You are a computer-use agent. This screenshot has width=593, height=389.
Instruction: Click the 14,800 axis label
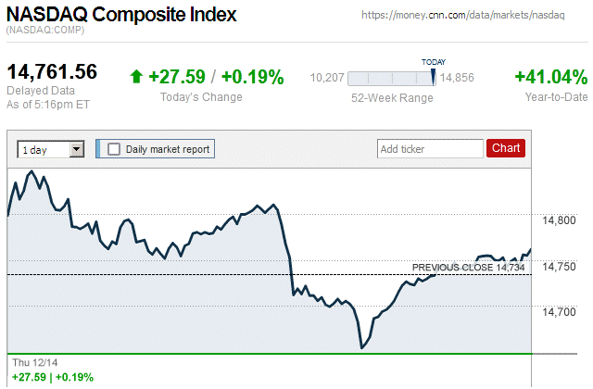(560, 220)
